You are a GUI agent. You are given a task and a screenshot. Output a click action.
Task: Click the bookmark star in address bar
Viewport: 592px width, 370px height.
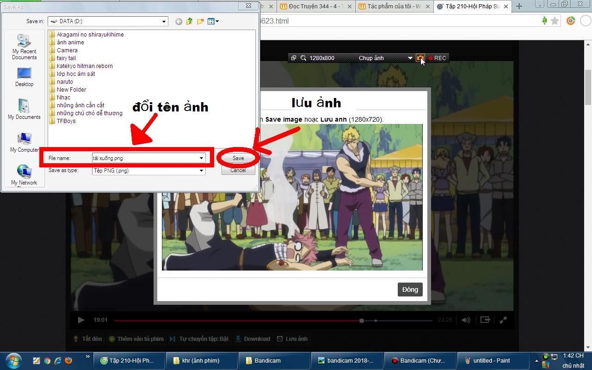tap(555, 21)
